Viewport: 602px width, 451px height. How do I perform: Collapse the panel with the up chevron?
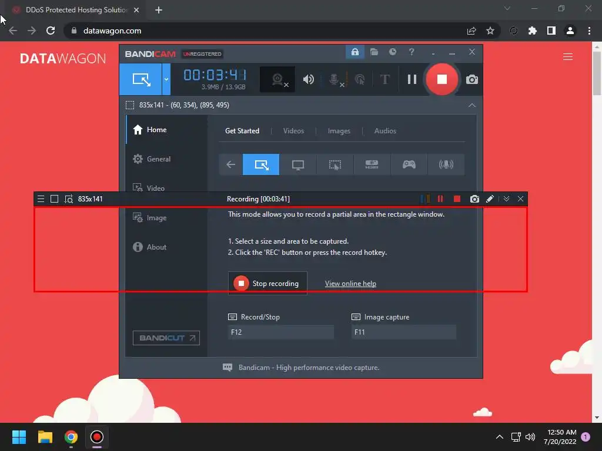[472, 105]
